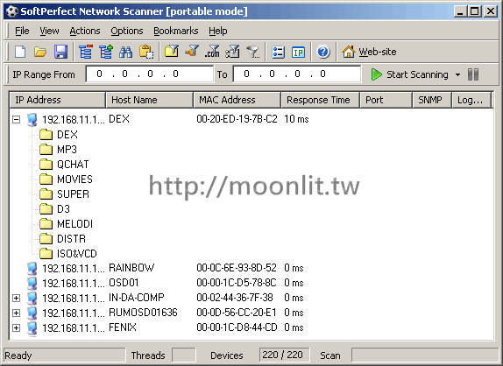
Task: Click the network nodes funnel filter icon
Action: coord(232,52)
